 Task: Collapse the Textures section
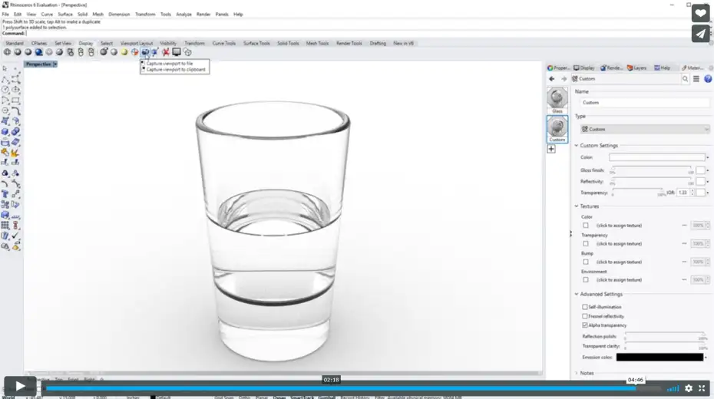coord(577,206)
